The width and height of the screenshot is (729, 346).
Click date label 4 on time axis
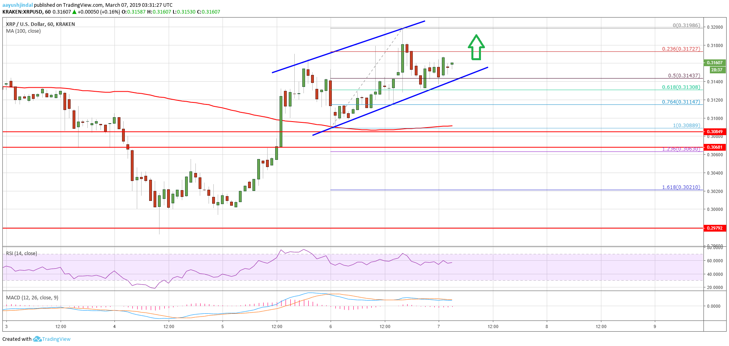coord(114,326)
